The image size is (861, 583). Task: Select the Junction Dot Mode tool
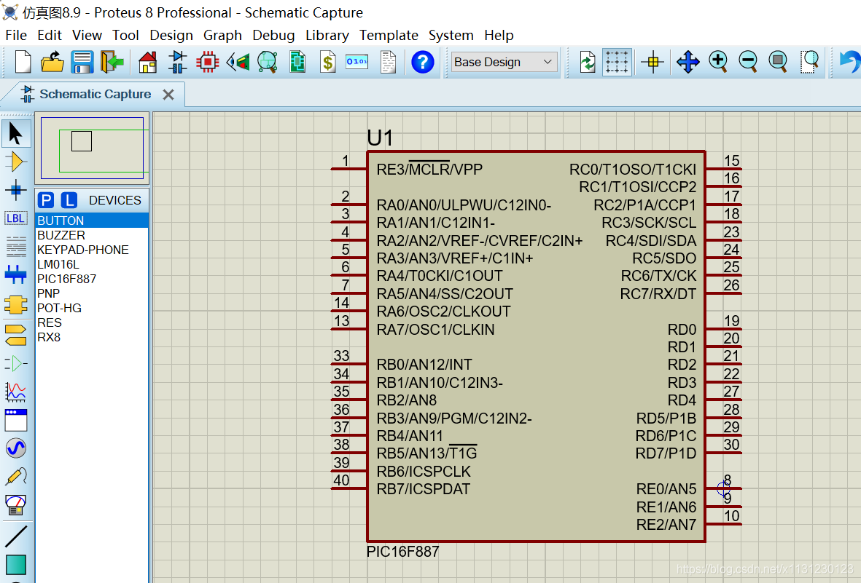coord(15,190)
